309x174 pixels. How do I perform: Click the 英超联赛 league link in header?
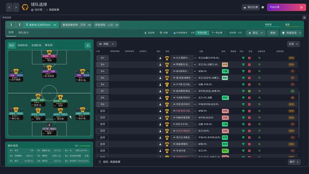[54, 10]
